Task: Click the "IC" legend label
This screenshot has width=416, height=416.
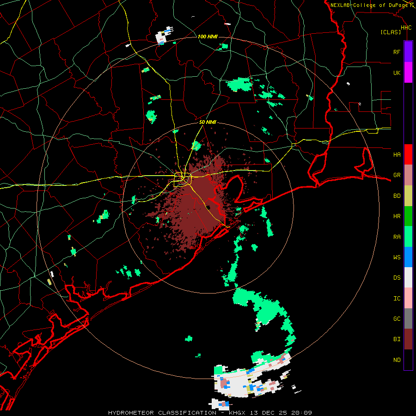Action: click(x=397, y=299)
